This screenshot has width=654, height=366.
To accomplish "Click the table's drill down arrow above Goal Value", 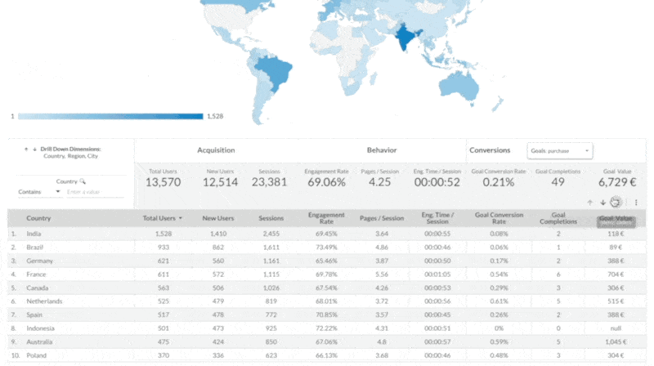I will coord(602,203).
